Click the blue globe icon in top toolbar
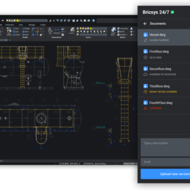Image resolution: width=190 pixels, height=190 pixels. click(94, 20)
